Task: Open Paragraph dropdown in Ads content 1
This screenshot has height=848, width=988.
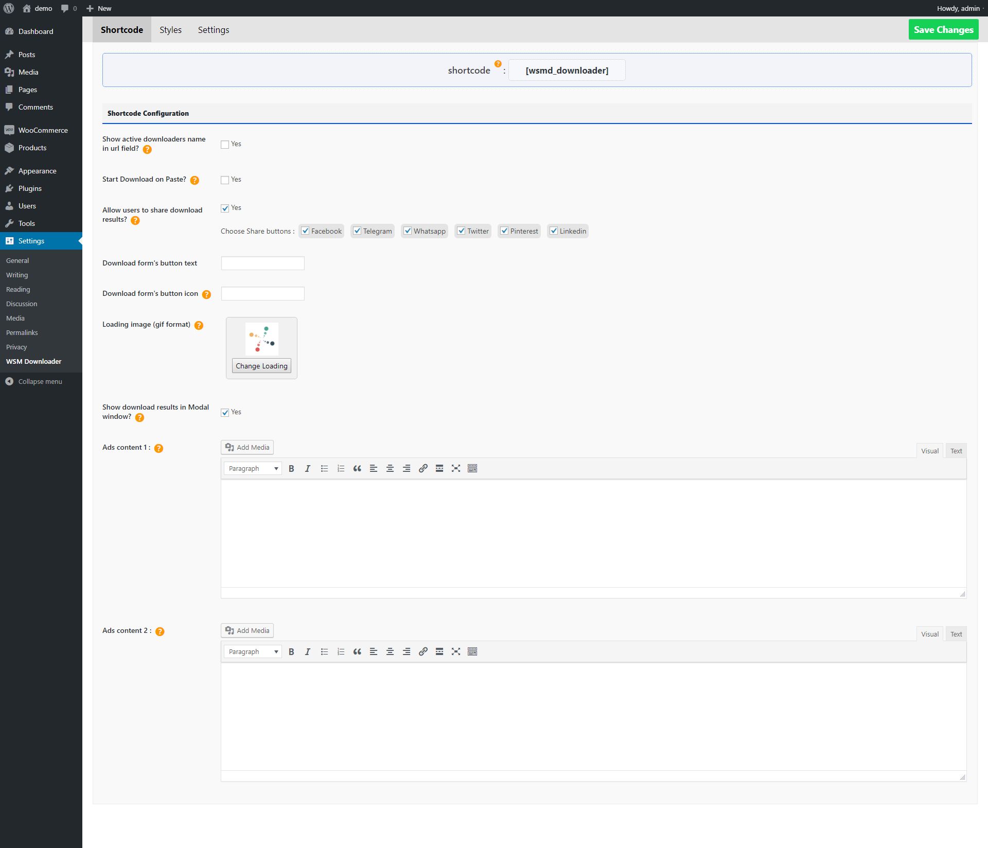Action: tap(253, 468)
